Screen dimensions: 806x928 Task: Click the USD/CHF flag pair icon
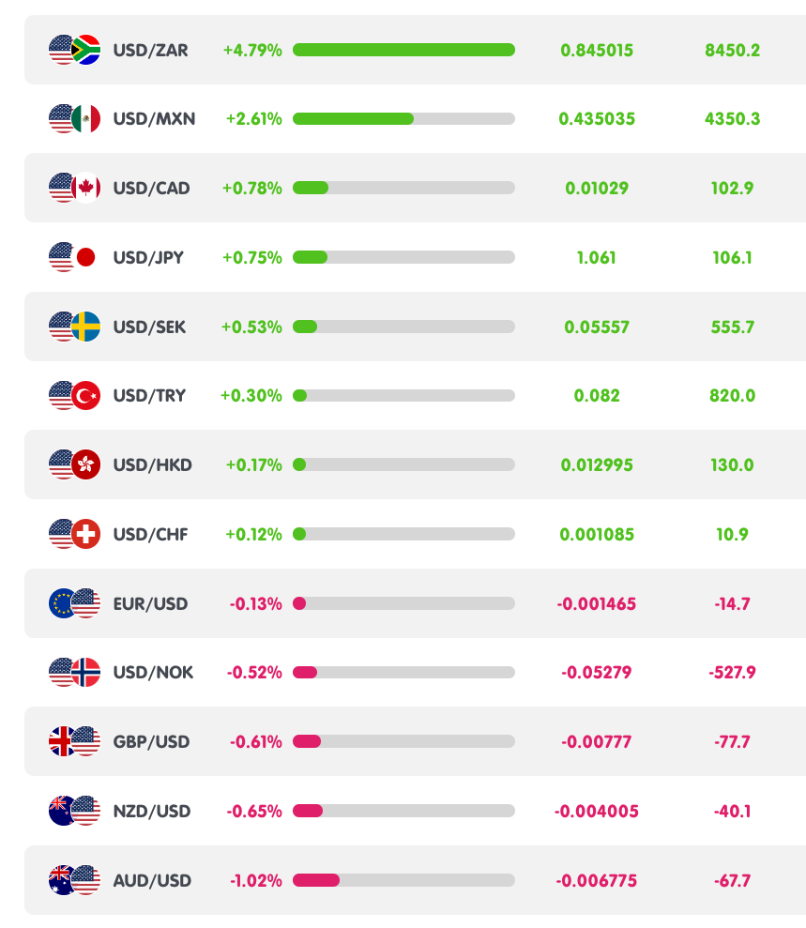[x=74, y=534]
